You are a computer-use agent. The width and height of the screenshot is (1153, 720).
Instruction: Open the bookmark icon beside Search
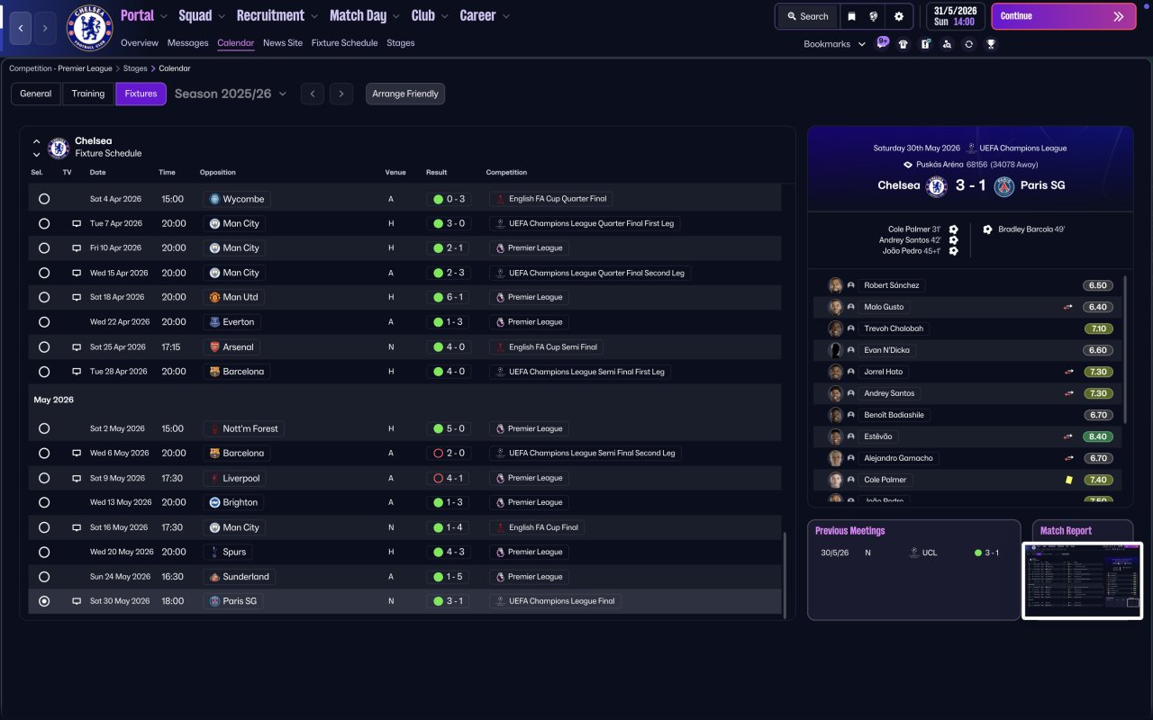[x=851, y=16]
